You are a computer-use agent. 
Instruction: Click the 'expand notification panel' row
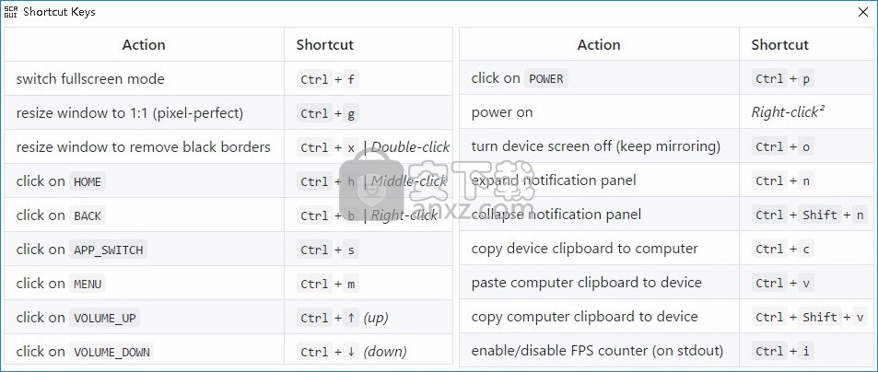[666, 180]
